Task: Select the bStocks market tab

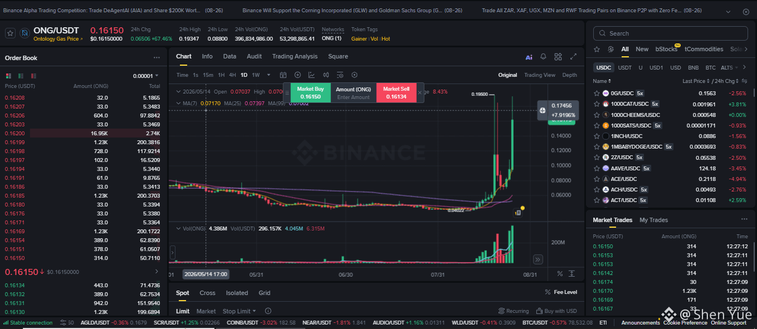Action: tap(666, 49)
